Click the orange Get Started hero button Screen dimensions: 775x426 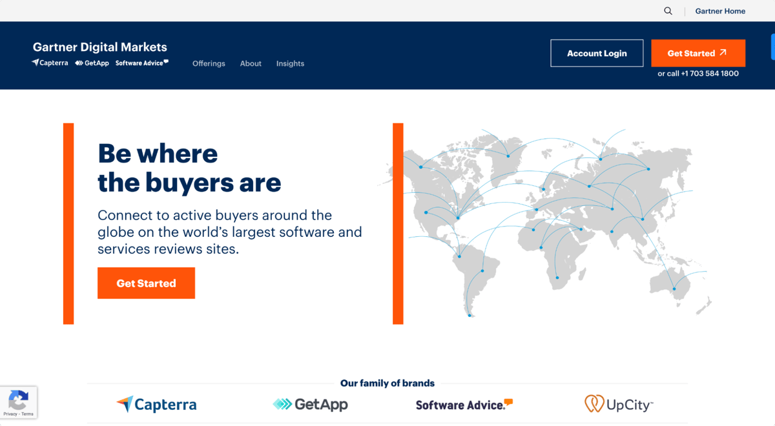(146, 283)
